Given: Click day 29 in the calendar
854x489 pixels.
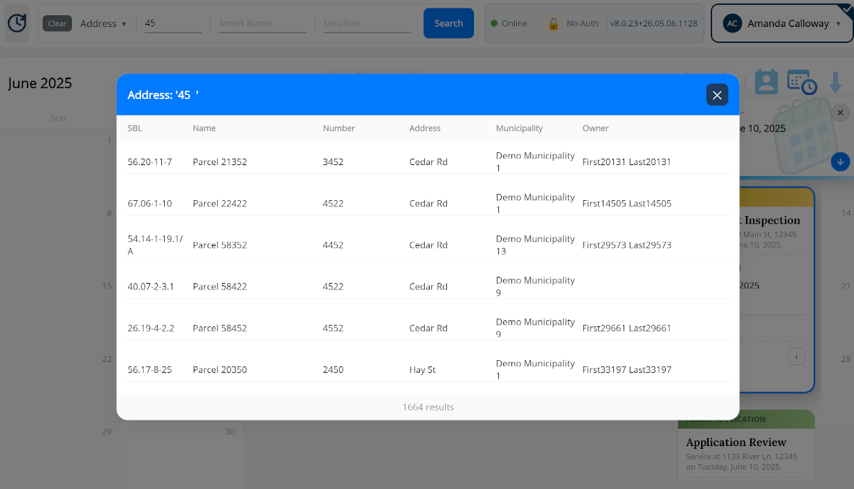Looking at the screenshot, I should point(107,432).
